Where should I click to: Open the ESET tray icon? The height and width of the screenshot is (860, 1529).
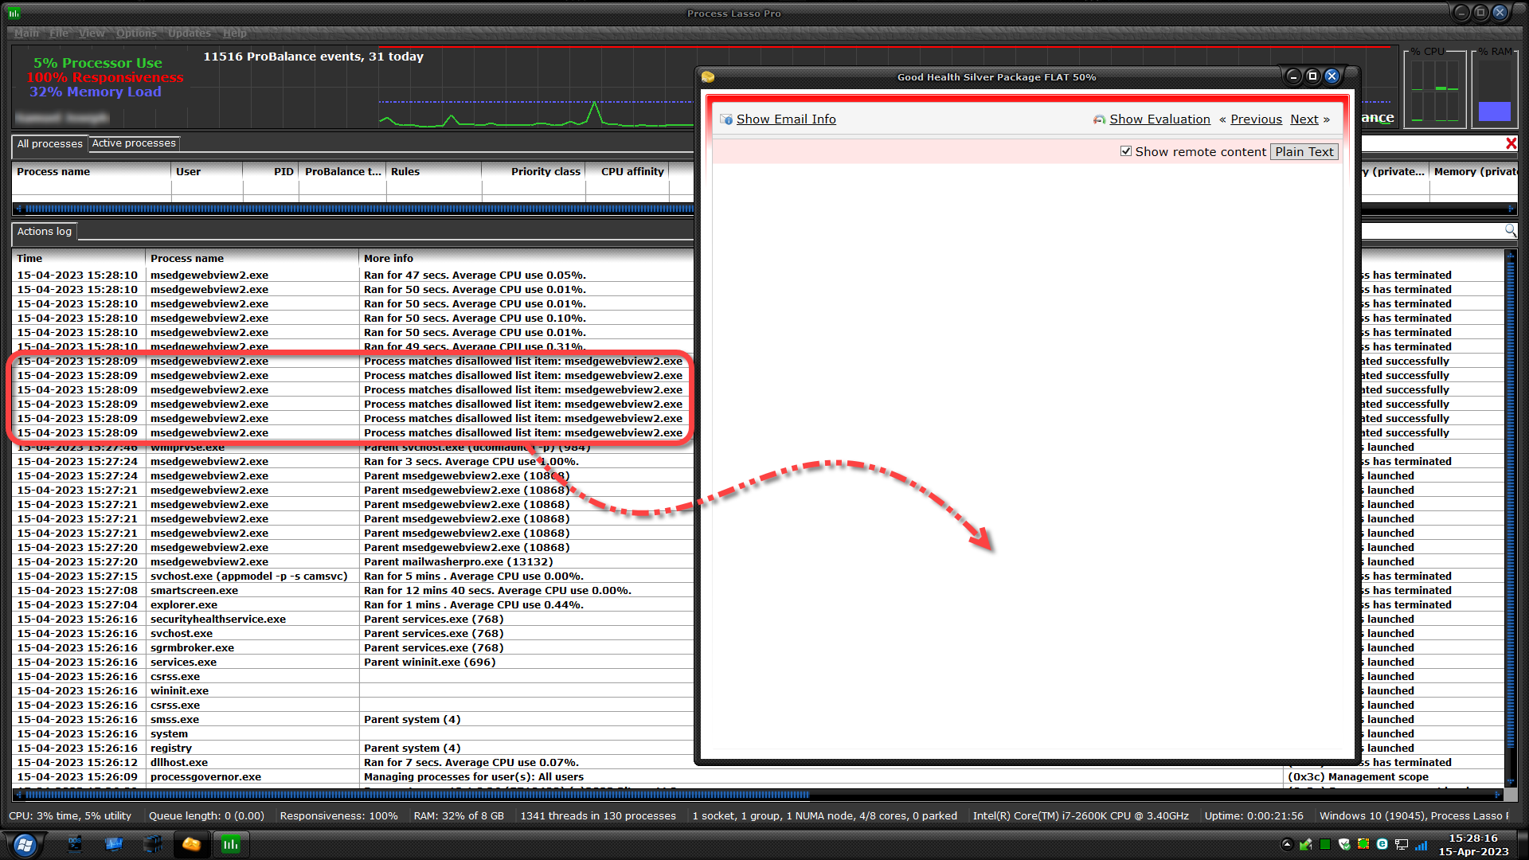[x=1382, y=844]
